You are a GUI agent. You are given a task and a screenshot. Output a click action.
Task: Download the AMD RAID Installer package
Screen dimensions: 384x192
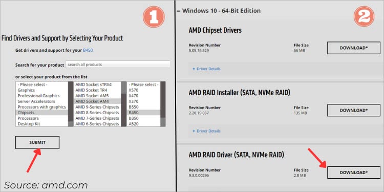(x=354, y=110)
